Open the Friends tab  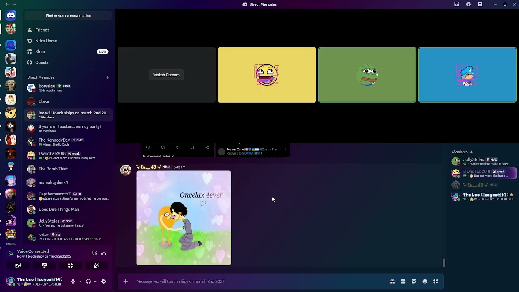[x=68, y=30]
